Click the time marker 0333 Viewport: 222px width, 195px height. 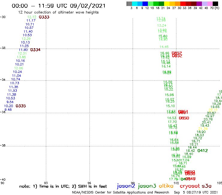pyautogui.click(x=44, y=17)
